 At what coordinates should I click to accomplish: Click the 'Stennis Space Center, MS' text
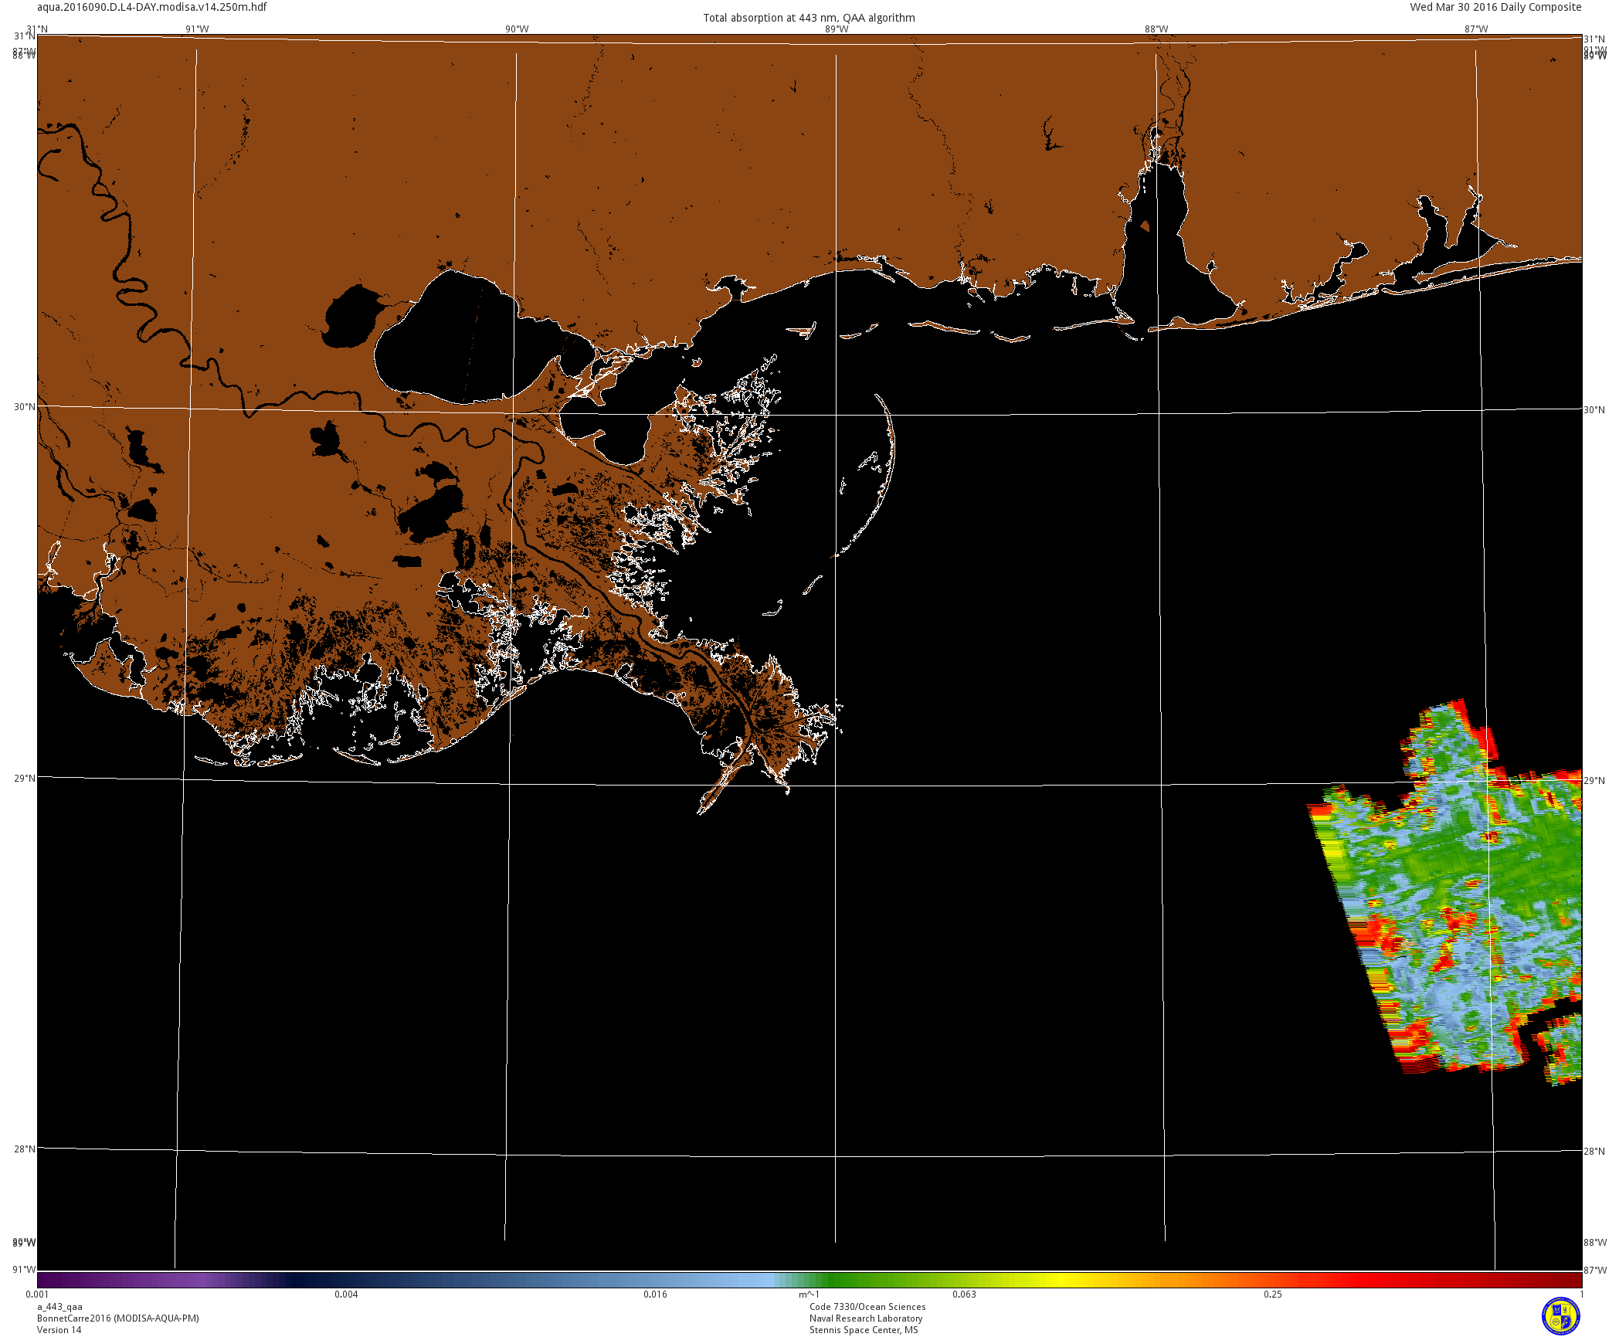pos(864,1330)
